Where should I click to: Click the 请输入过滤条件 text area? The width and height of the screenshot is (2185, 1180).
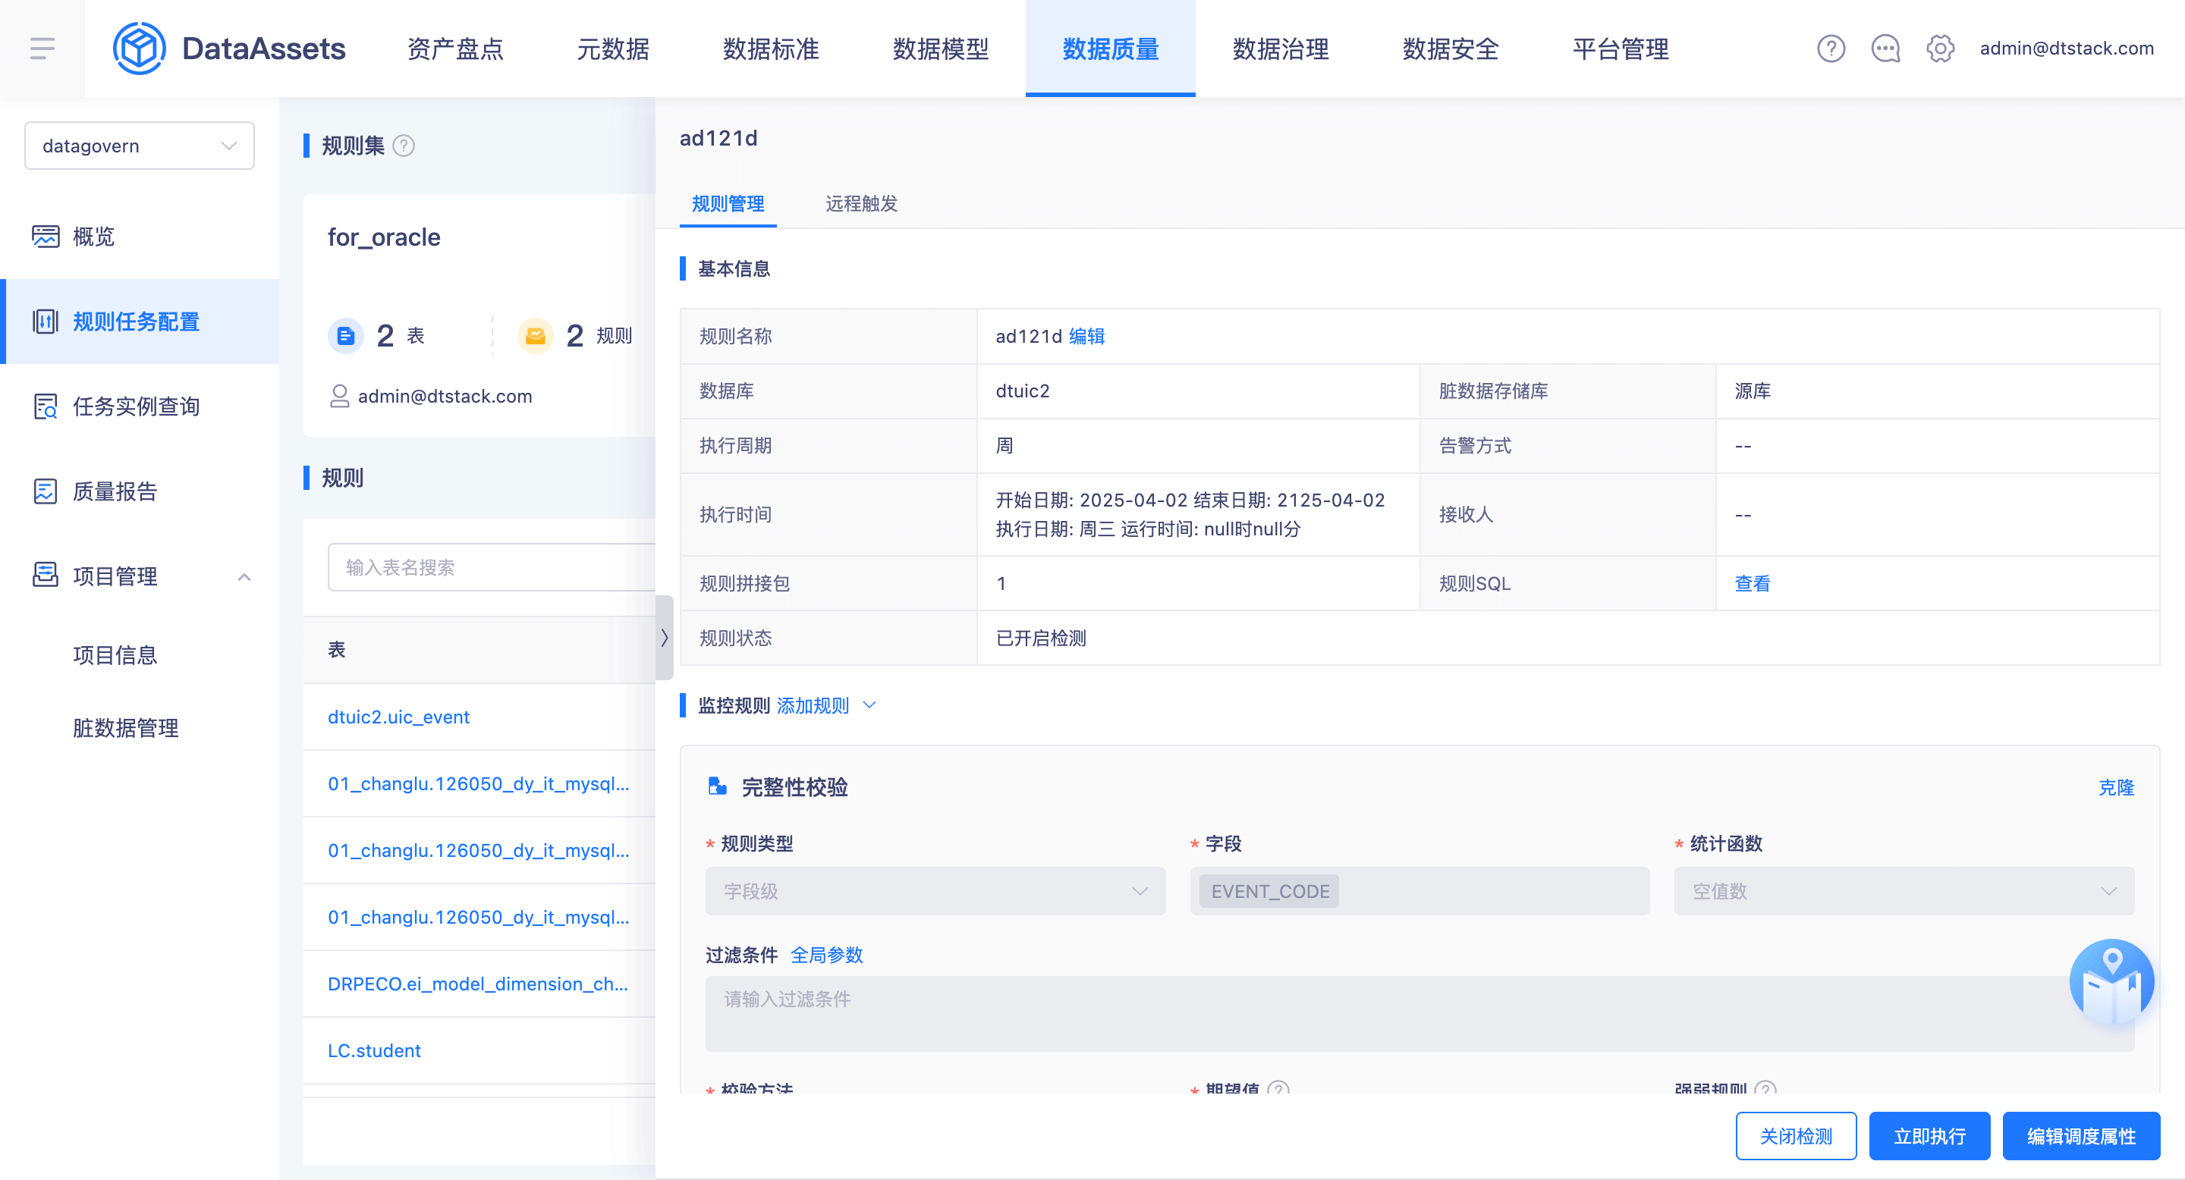click(1420, 1014)
